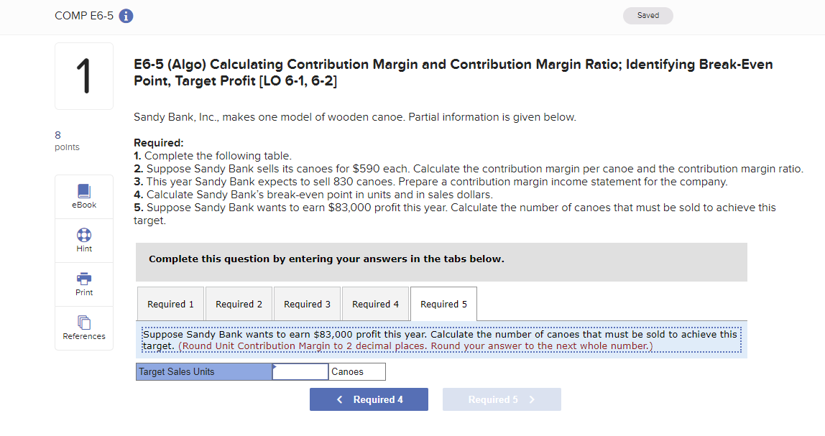Click the Canoes unit label cell

(356, 371)
